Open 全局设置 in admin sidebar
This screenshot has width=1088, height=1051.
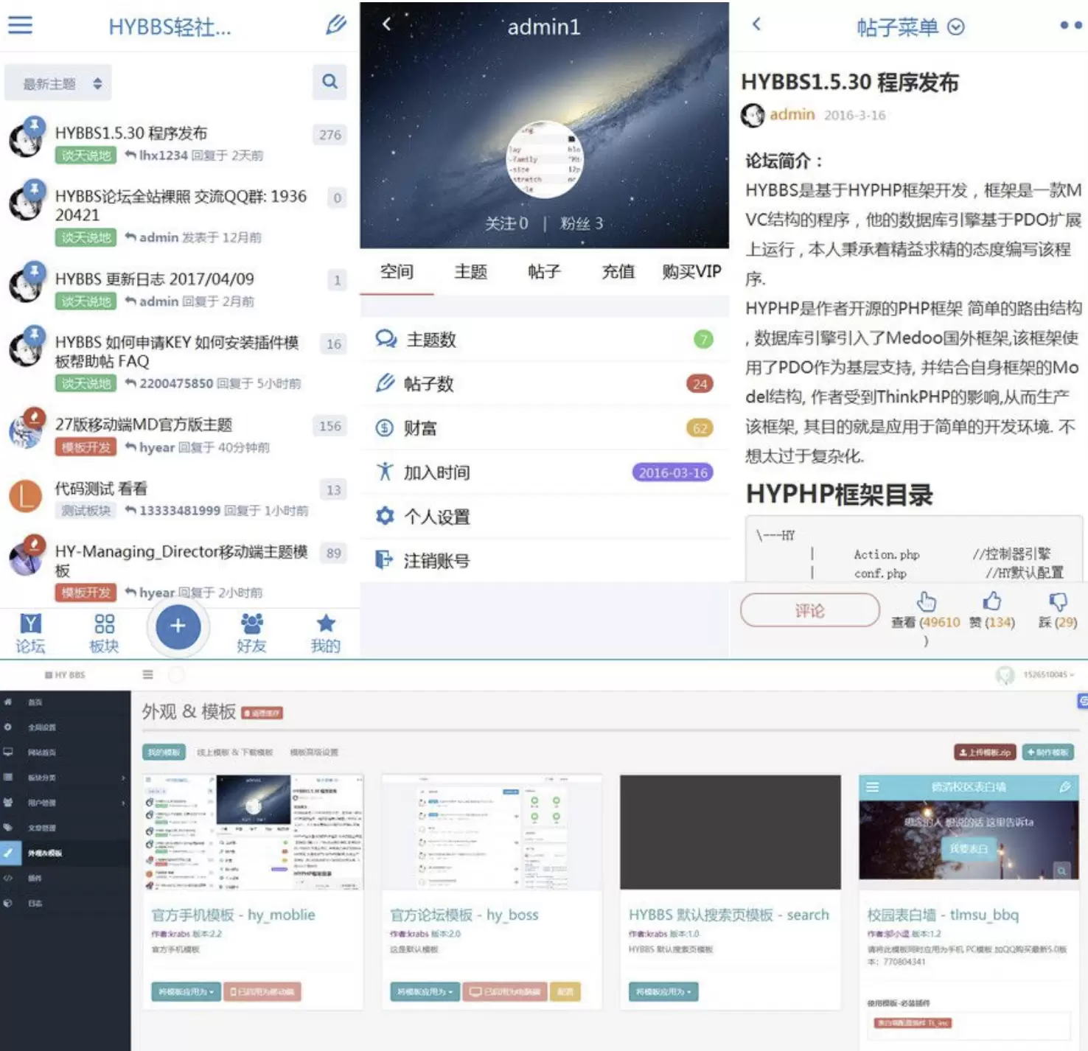(65, 727)
